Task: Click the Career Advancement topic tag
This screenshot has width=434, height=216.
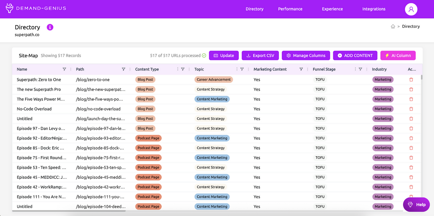Action: pyautogui.click(x=214, y=80)
